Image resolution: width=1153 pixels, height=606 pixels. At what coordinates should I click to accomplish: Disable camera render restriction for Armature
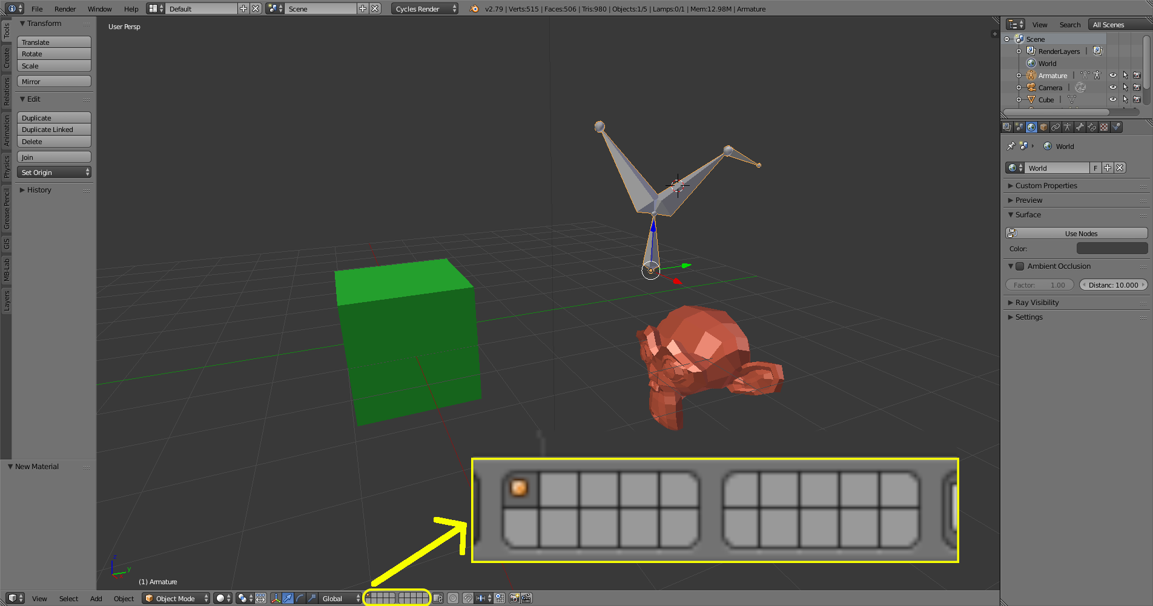(1137, 75)
